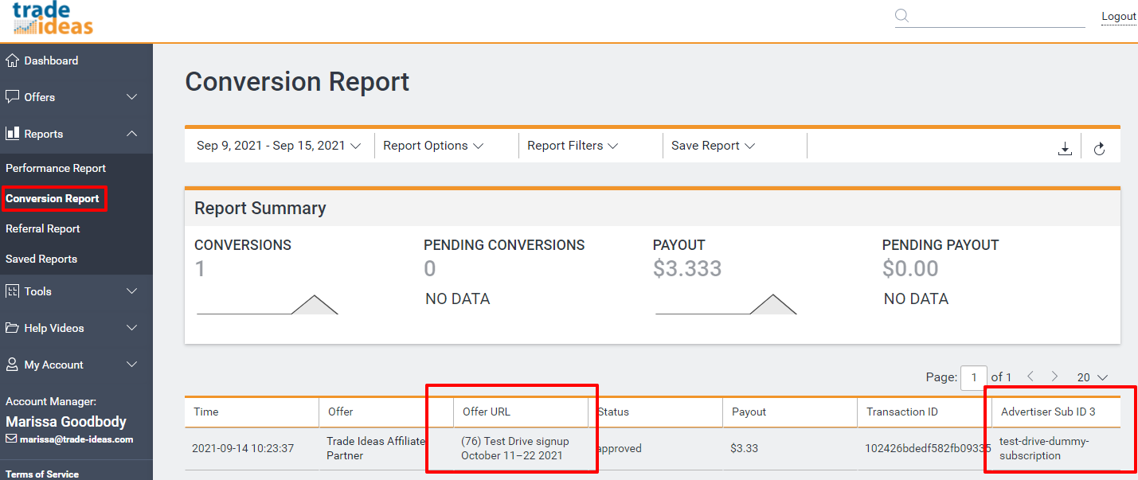Expand the My Account chevron
The image size is (1138, 480).
point(132,365)
